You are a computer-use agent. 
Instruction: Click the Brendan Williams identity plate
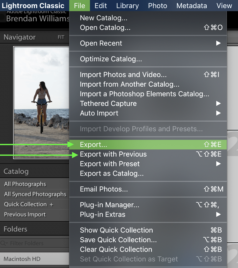click(38, 18)
